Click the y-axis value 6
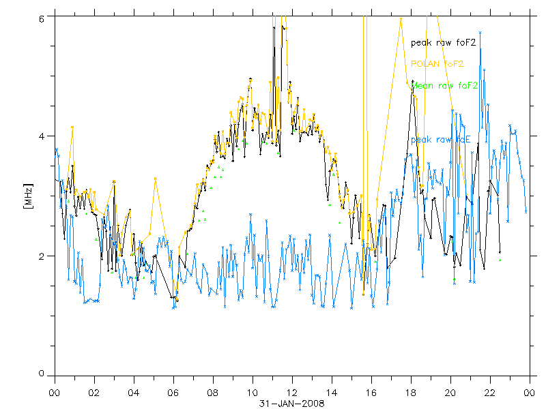546x409 pixels. pos(42,19)
